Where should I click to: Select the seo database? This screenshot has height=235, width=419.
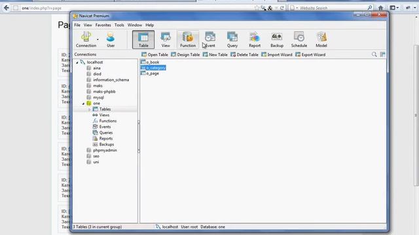[96, 156]
